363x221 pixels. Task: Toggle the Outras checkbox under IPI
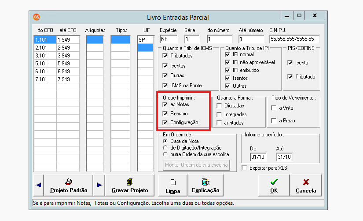[x=227, y=86]
